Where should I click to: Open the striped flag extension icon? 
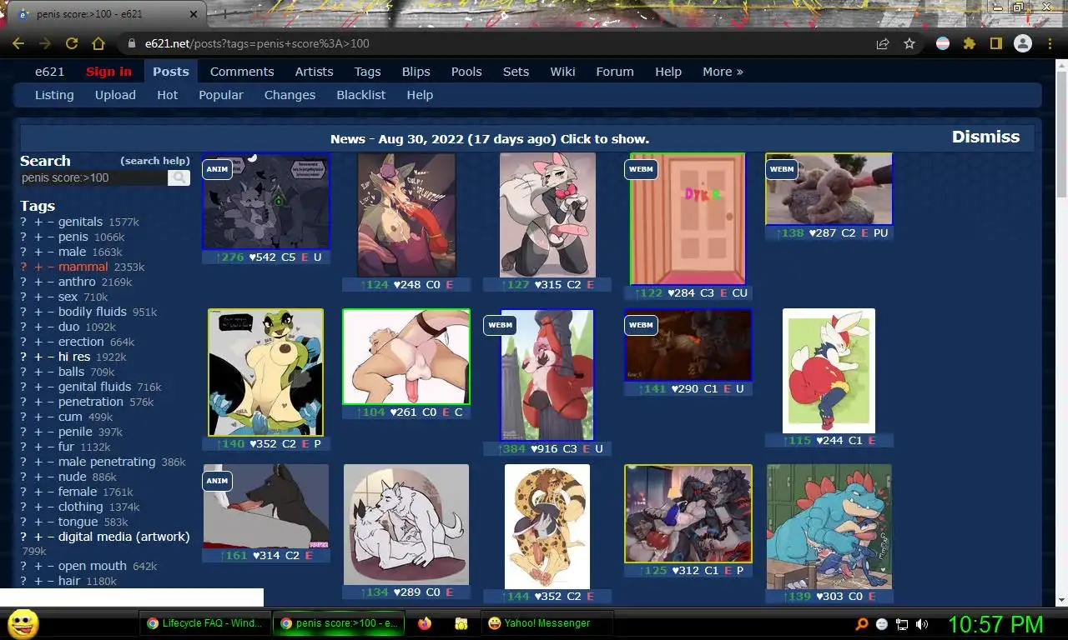tap(943, 43)
